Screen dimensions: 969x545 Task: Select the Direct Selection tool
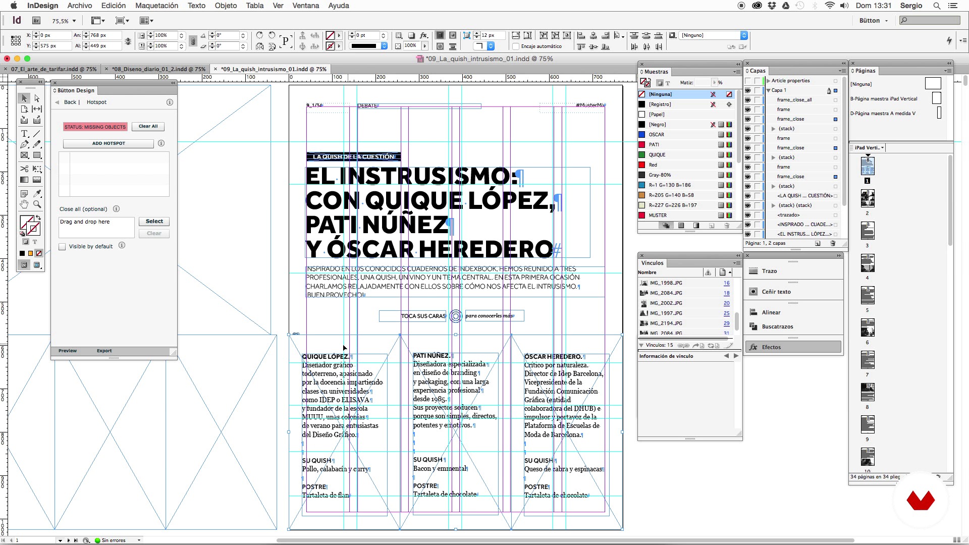(37, 98)
